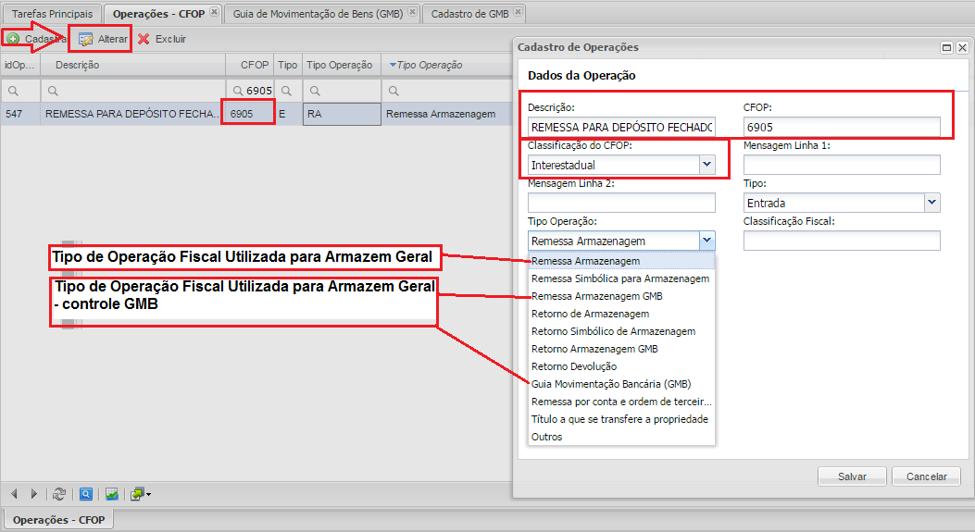975x532 pixels.
Task: Click the Tipo column filter search icon
Action: (287, 91)
